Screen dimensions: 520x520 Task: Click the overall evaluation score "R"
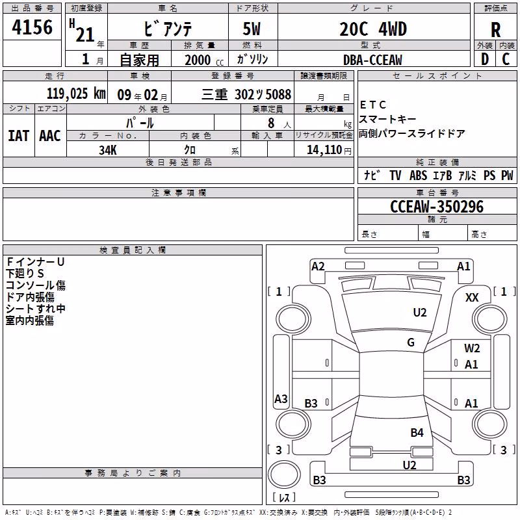pos(495,30)
